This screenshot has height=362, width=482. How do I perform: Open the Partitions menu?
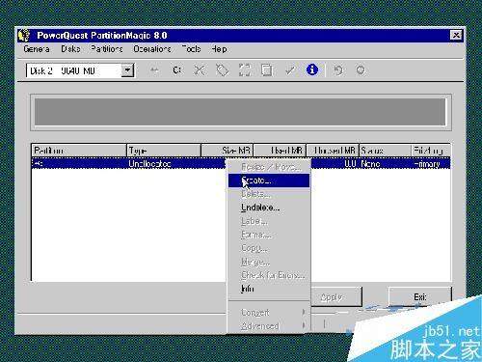pos(107,49)
